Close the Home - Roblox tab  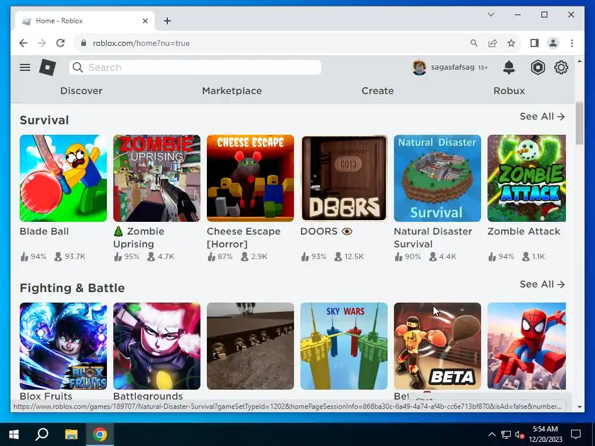pyautogui.click(x=145, y=21)
